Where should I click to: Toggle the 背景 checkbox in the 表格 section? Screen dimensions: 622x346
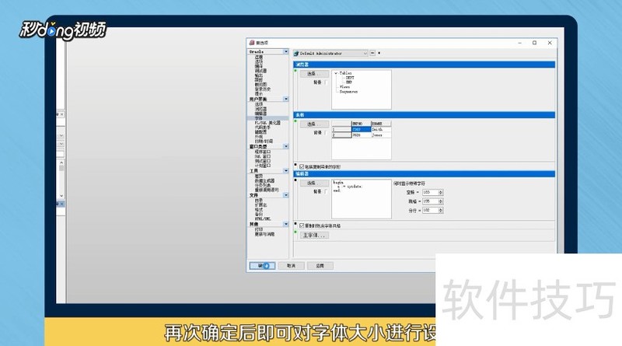326,133
